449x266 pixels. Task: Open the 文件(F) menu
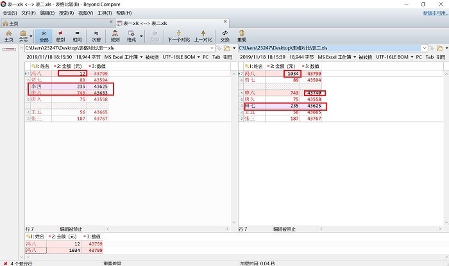[x=29, y=13]
